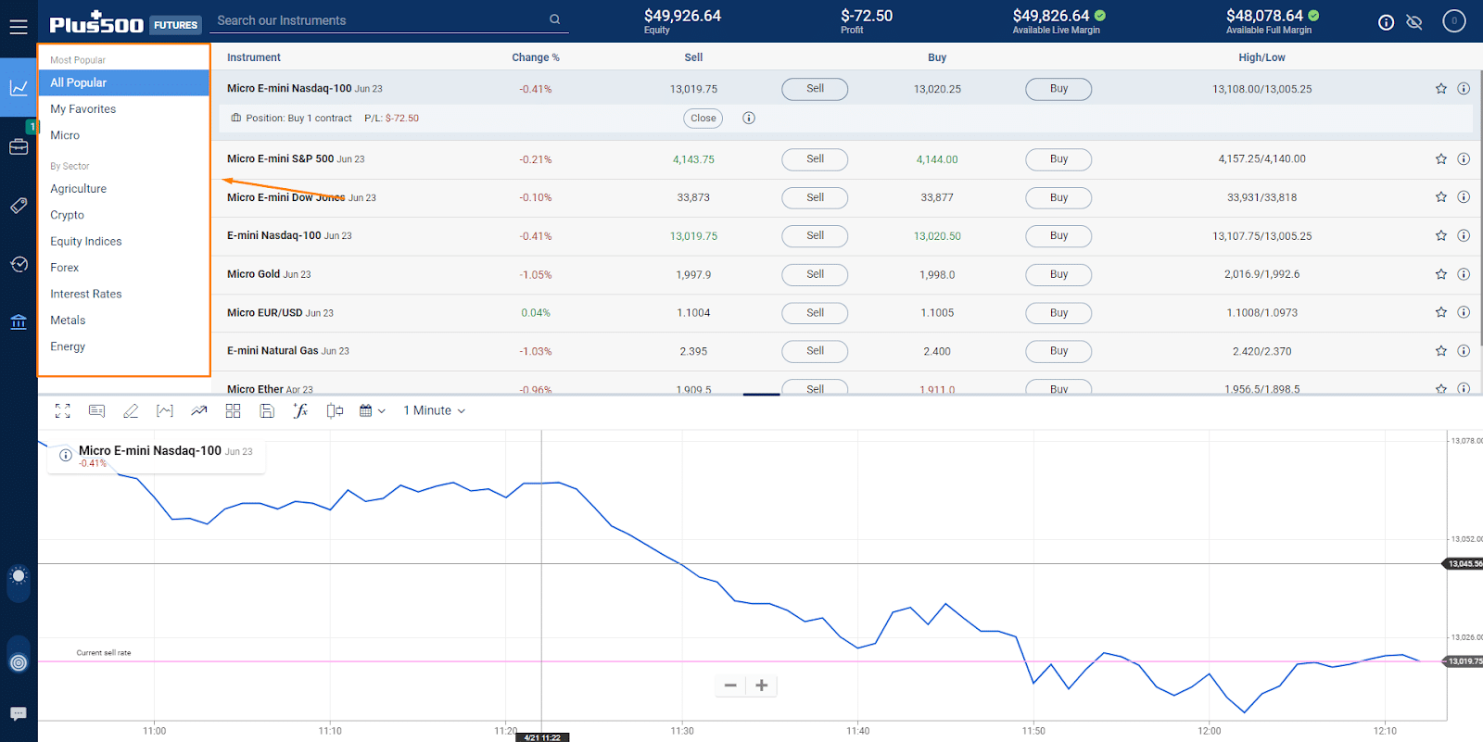This screenshot has height=742, width=1483.
Task: Open the compare trend lines icon
Action: [199, 411]
